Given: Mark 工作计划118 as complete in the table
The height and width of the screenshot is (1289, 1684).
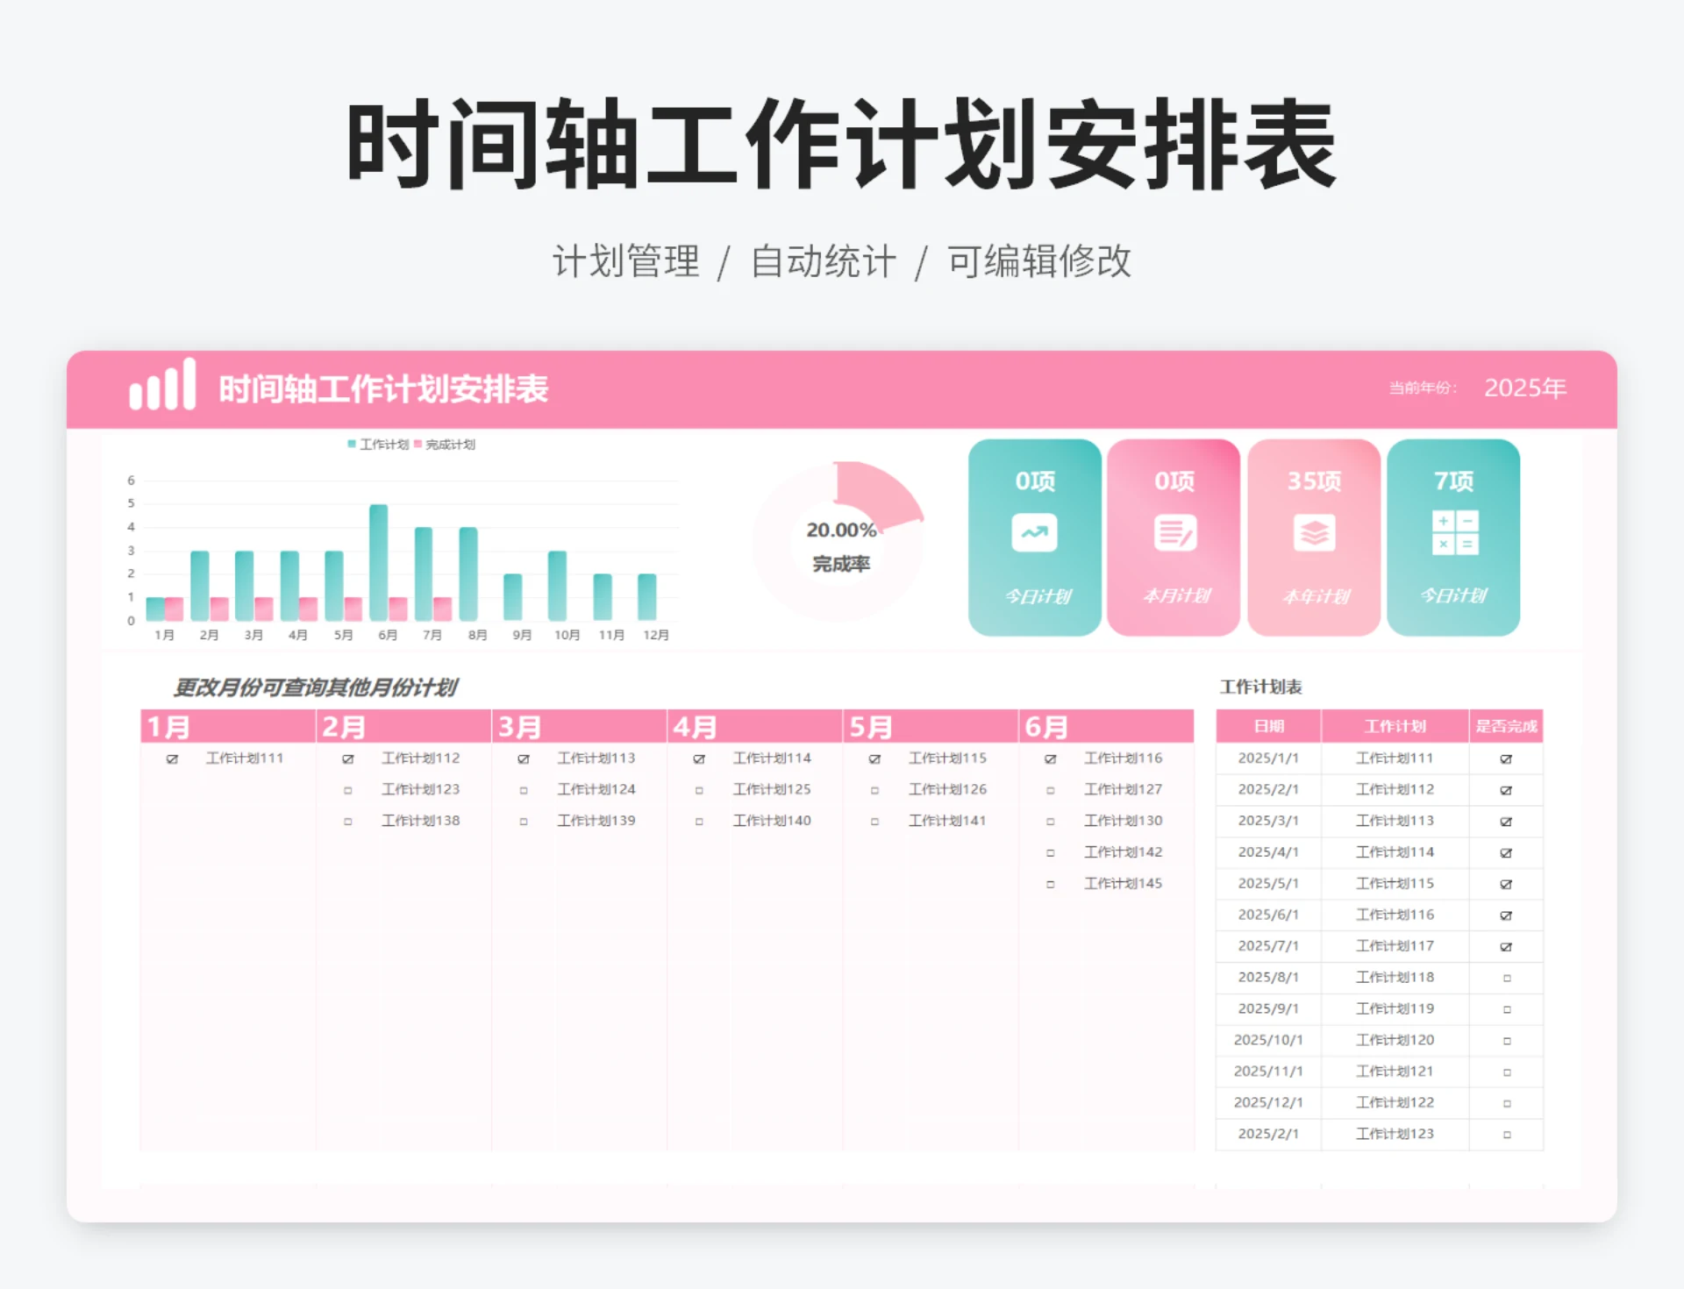Looking at the screenshot, I should pos(1506,977).
